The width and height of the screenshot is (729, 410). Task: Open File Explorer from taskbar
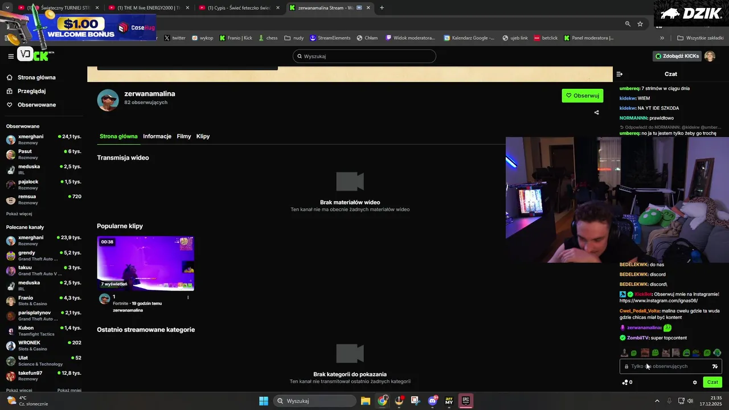366,401
